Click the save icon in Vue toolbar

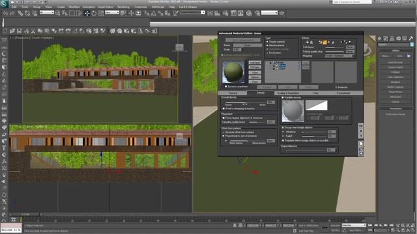[x=19, y=31]
